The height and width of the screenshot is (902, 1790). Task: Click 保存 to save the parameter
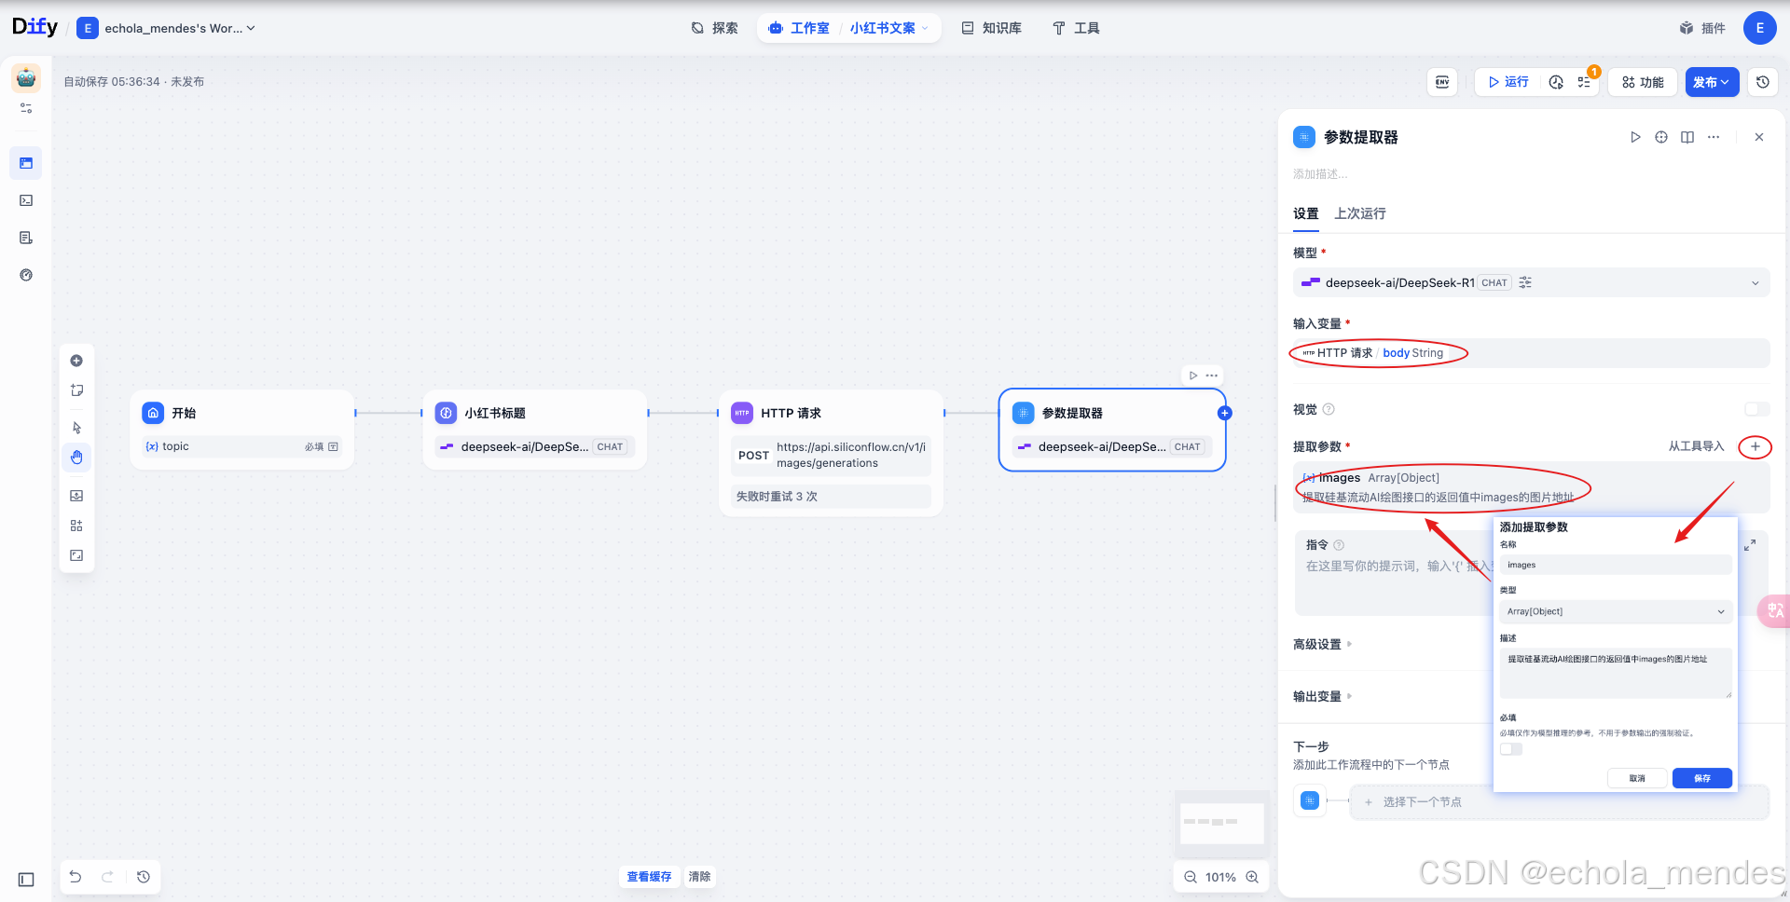tap(1702, 778)
